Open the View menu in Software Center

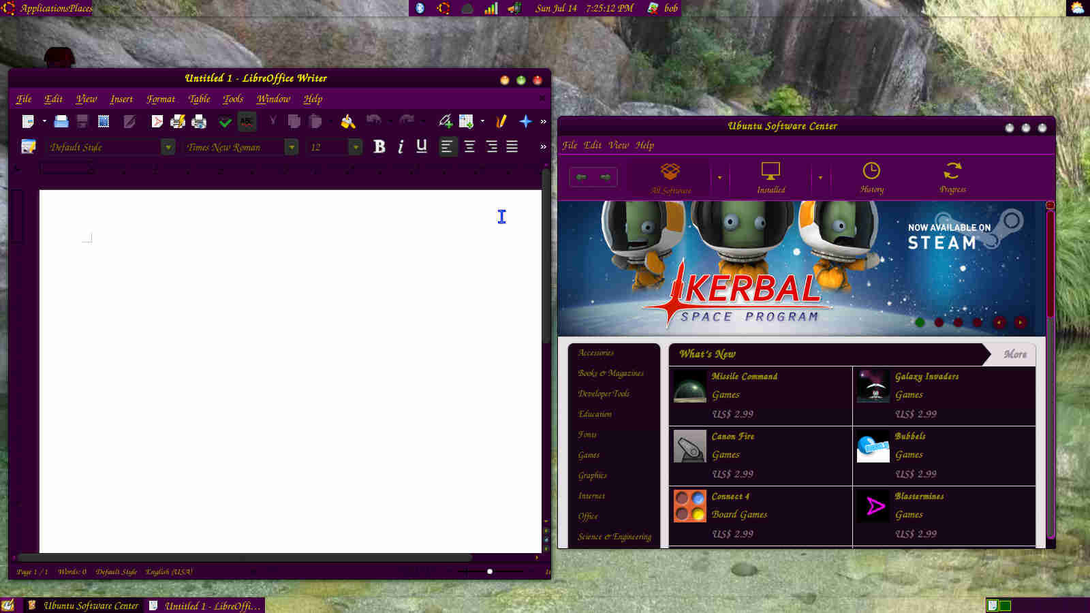(619, 145)
